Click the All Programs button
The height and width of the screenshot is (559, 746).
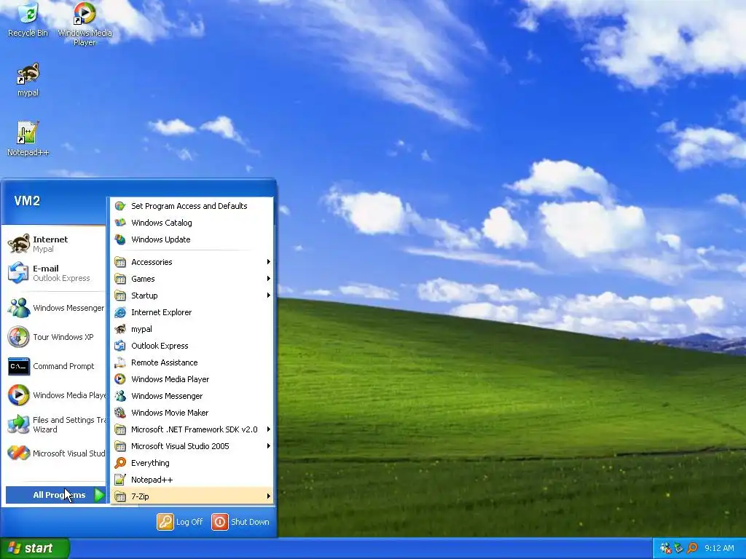point(55,495)
